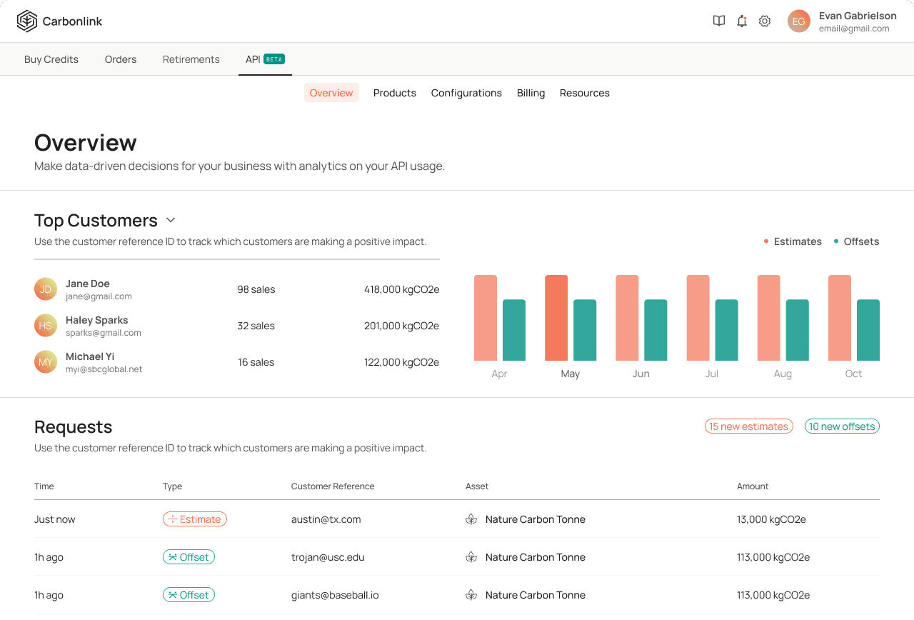Click the 10 new offsets badge
The width and height of the screenshot is (914, 620).
842,426
